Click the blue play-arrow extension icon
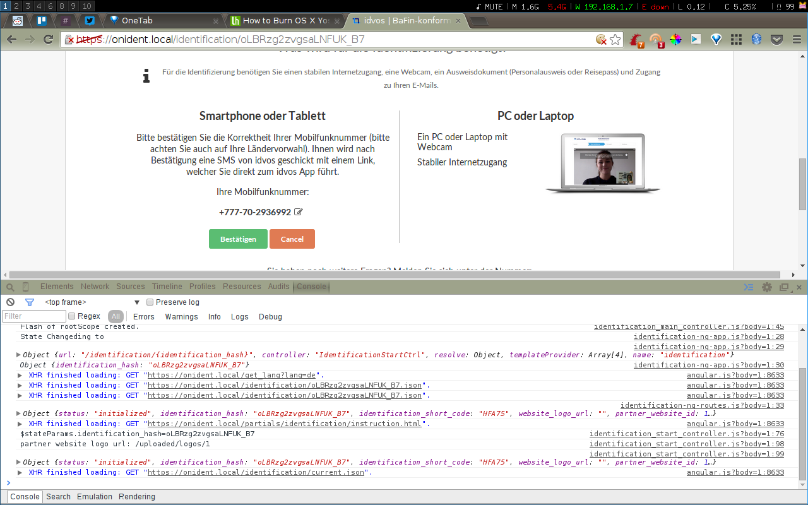The width and height of the screenshot is (808, 505). [x=696, y=39]
